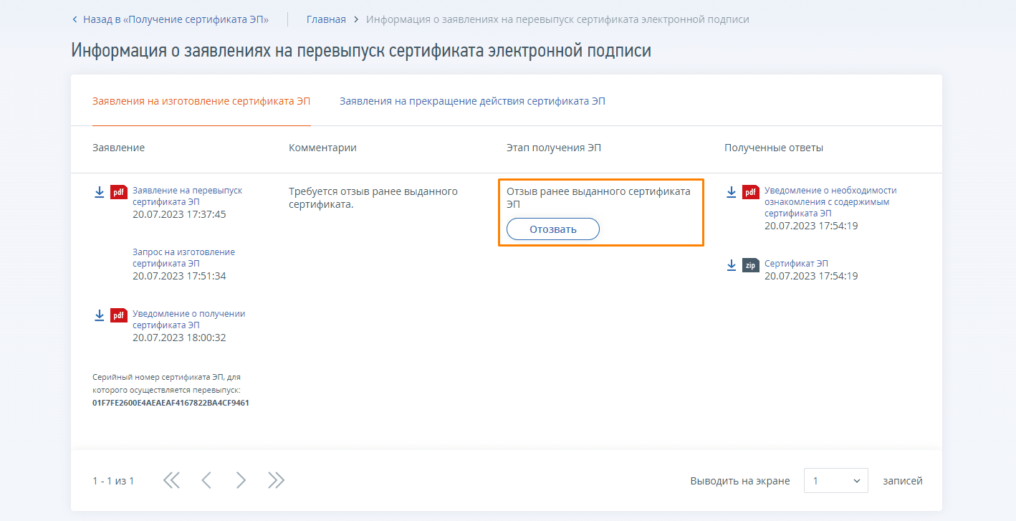Go to next page arrow
This screenshot has height=521, width=1016.
pos(241,481)
